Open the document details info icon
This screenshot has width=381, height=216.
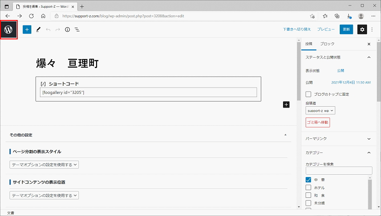pyautogui.click(x=67, y=29)
